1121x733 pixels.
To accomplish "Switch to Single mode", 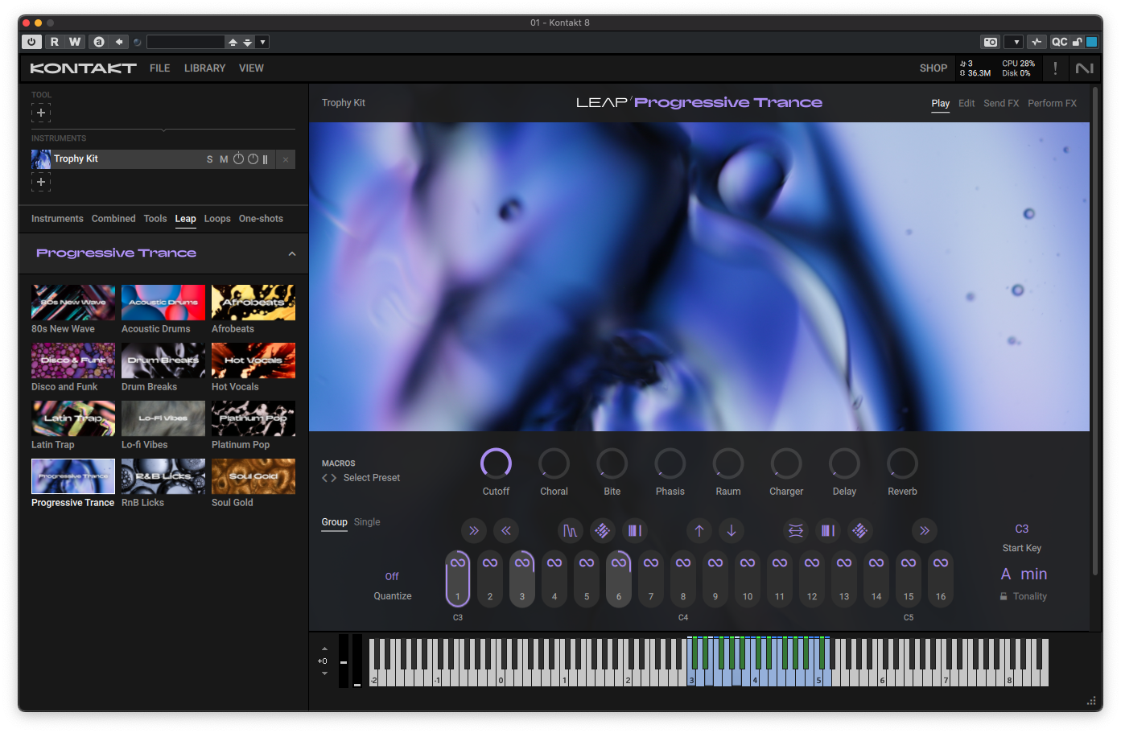I will click(367, 522).
